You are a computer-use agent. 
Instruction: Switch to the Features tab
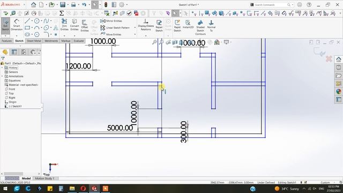click(x=6, y=41)
